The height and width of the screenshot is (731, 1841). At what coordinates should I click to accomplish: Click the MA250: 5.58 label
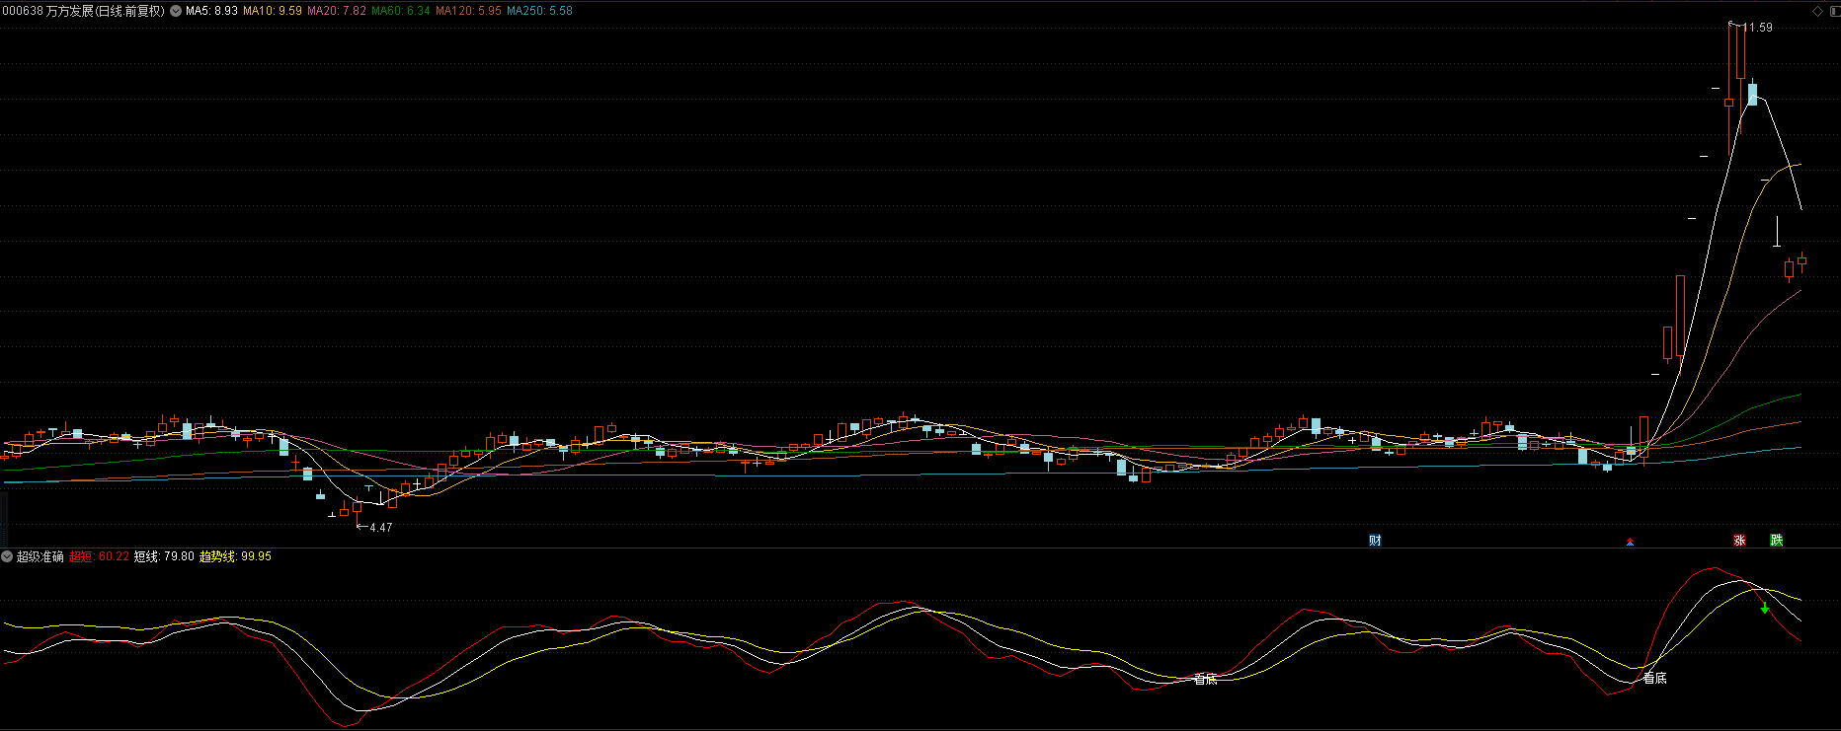(539, 11)
